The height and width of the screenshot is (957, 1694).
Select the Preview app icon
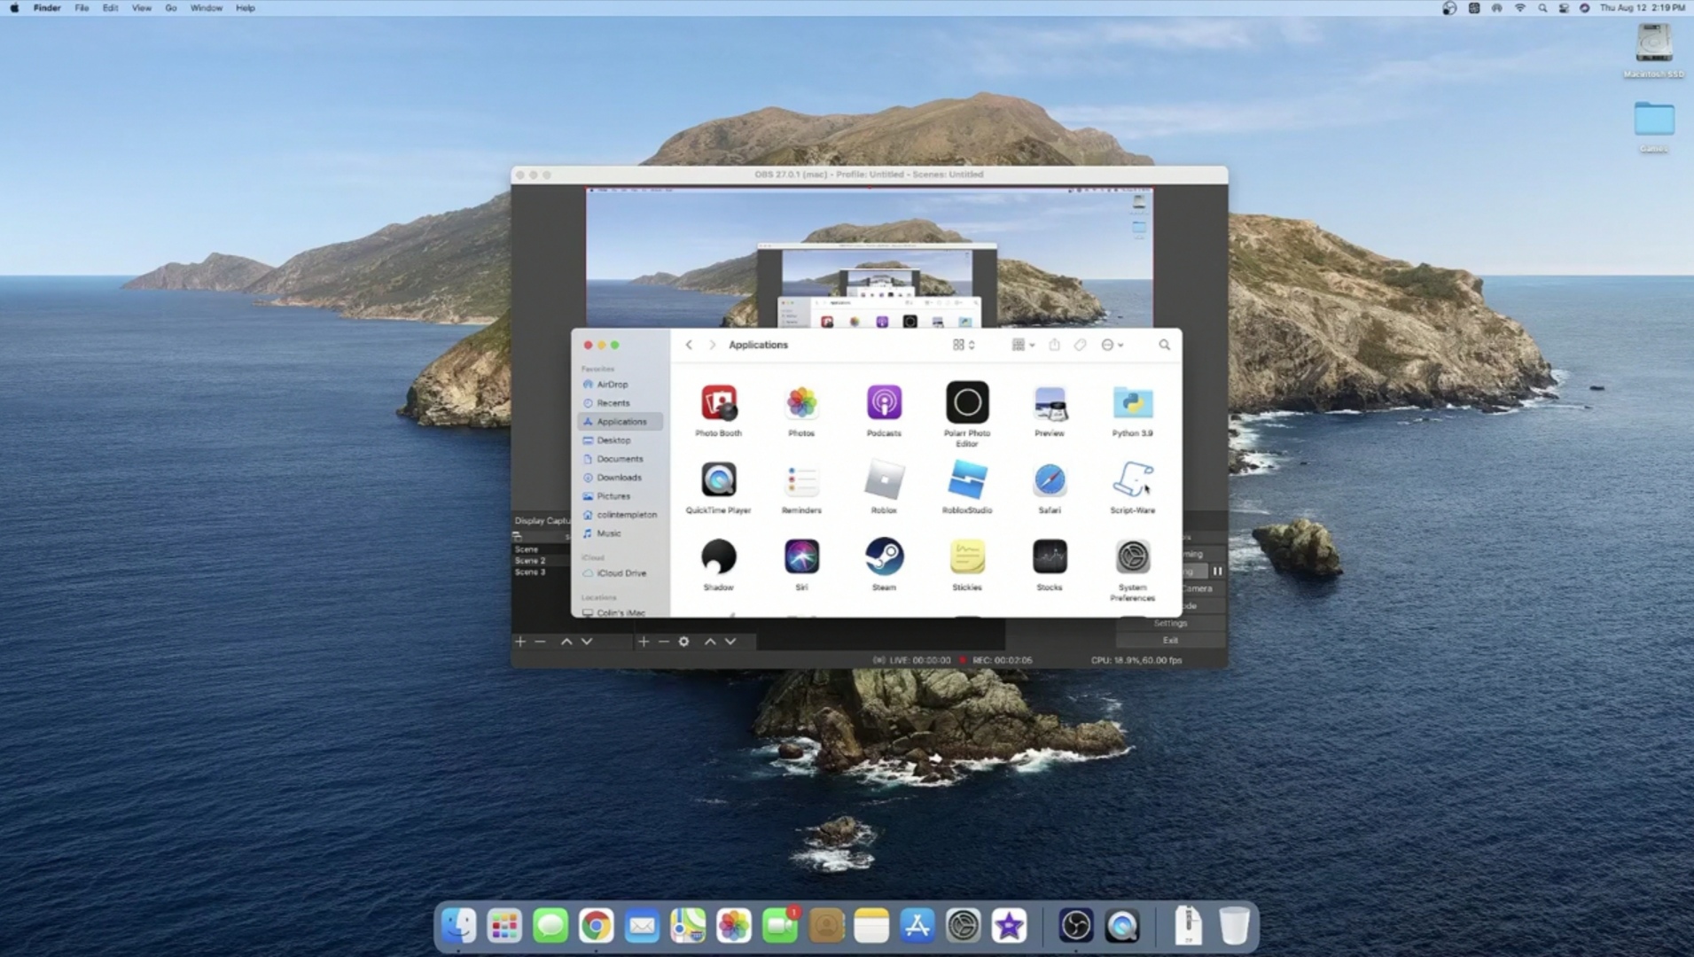tap(1050, 403)
